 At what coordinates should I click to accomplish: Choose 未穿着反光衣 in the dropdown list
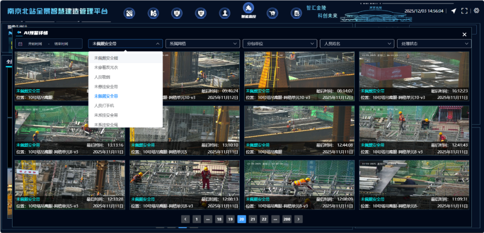[x=106, y=67]
